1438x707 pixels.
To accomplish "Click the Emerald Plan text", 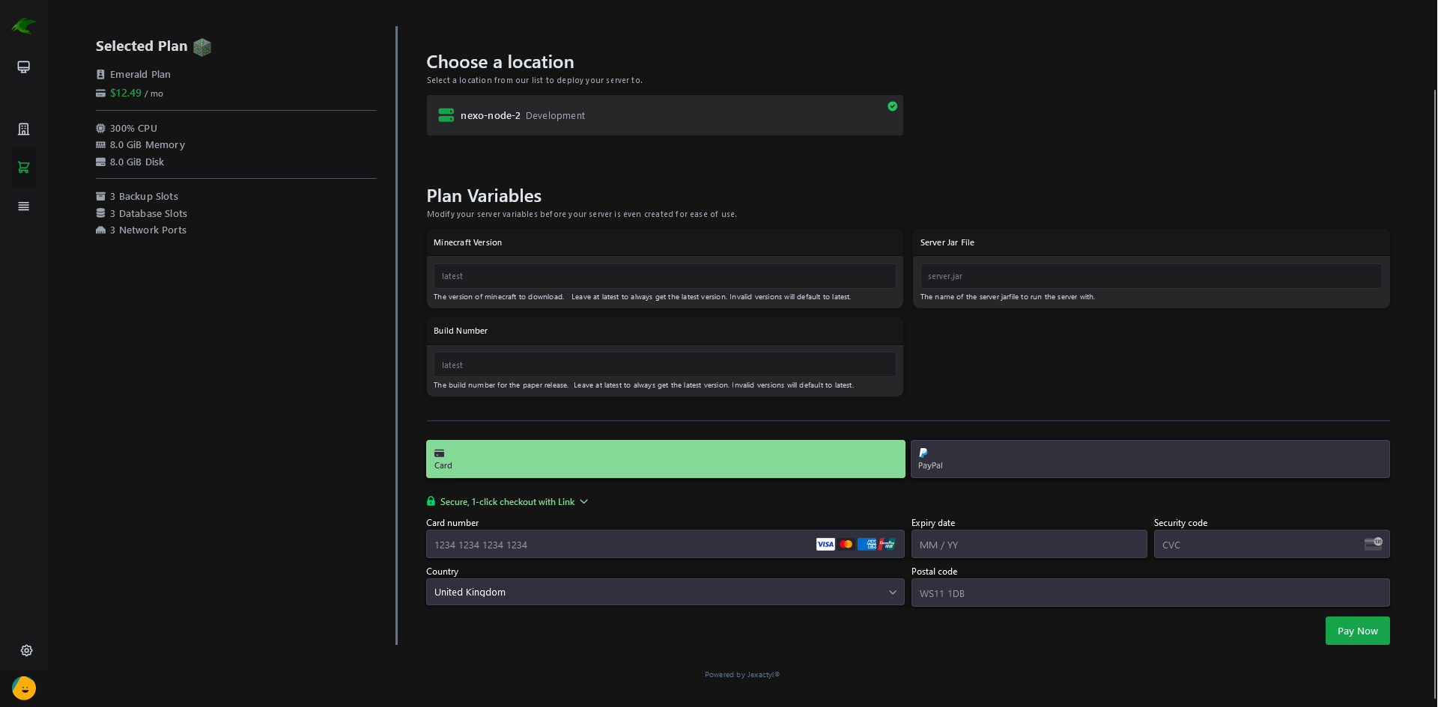I will click(140, 74).
